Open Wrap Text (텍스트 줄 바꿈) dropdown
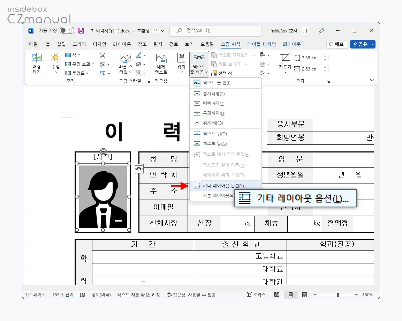Image resolution: width=402 pixels, height=321 pixels. [x=199, y=64]
